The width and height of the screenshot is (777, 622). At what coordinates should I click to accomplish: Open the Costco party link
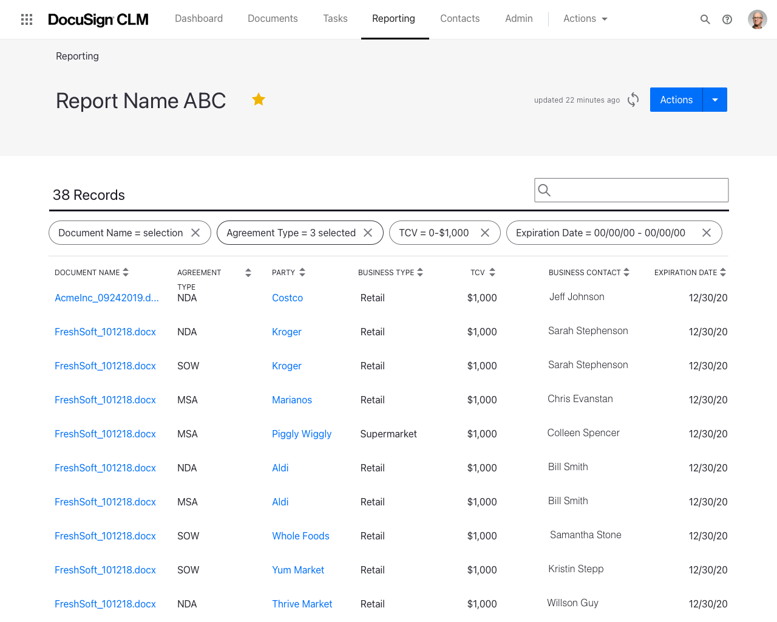pyautogui.click(x=287, y=298)
